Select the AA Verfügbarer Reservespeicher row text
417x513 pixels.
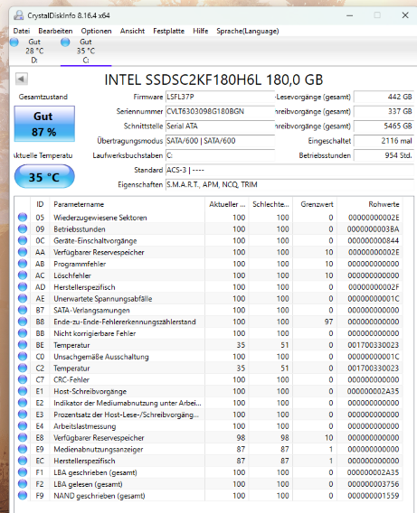[99, 252]
